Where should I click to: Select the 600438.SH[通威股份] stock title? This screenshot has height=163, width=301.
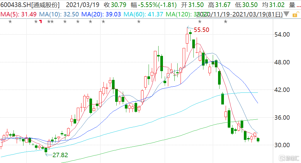(x=30, y=5)
